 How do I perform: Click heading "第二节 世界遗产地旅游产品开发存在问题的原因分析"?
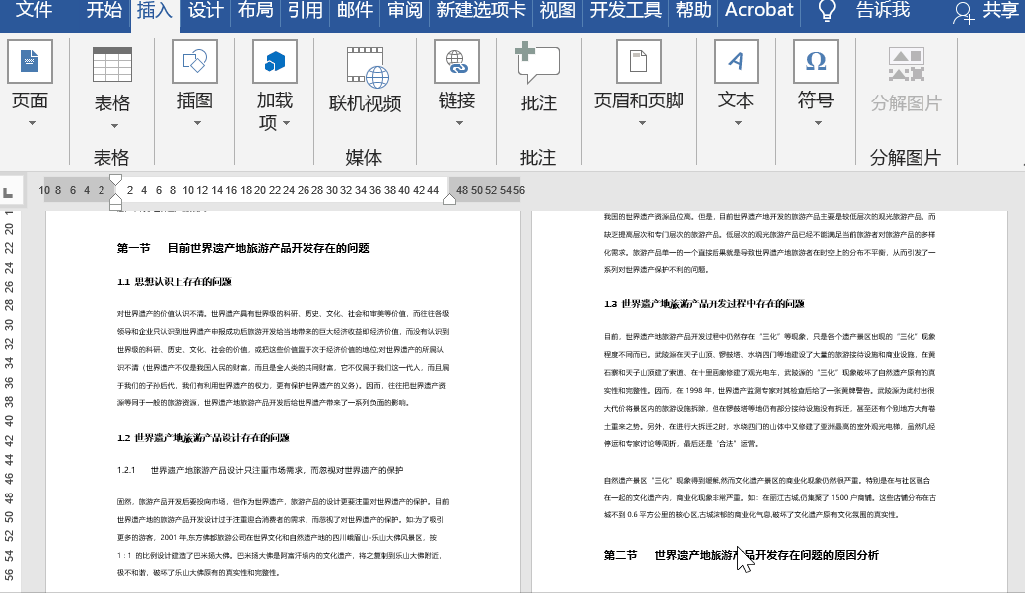[x=740, y=555]
